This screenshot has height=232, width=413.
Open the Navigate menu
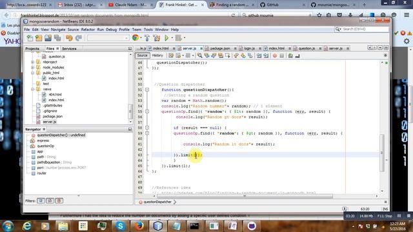58,30
